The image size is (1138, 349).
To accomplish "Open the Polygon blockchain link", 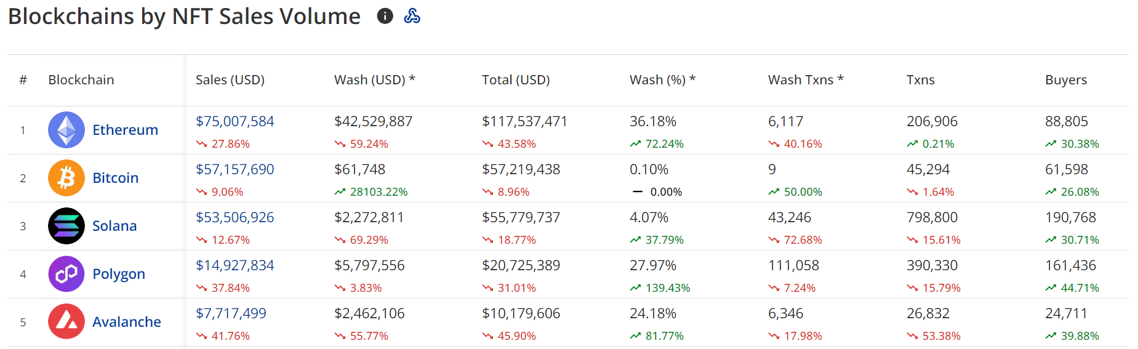I will click(119, 274).
